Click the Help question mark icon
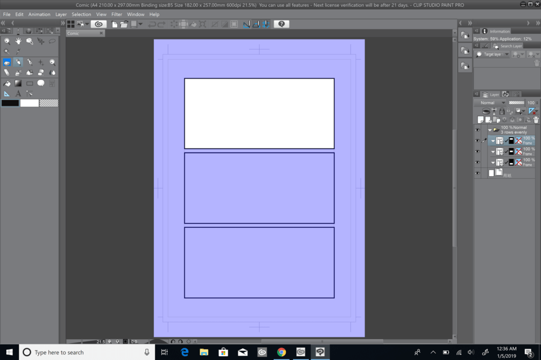 click(281, 24)
